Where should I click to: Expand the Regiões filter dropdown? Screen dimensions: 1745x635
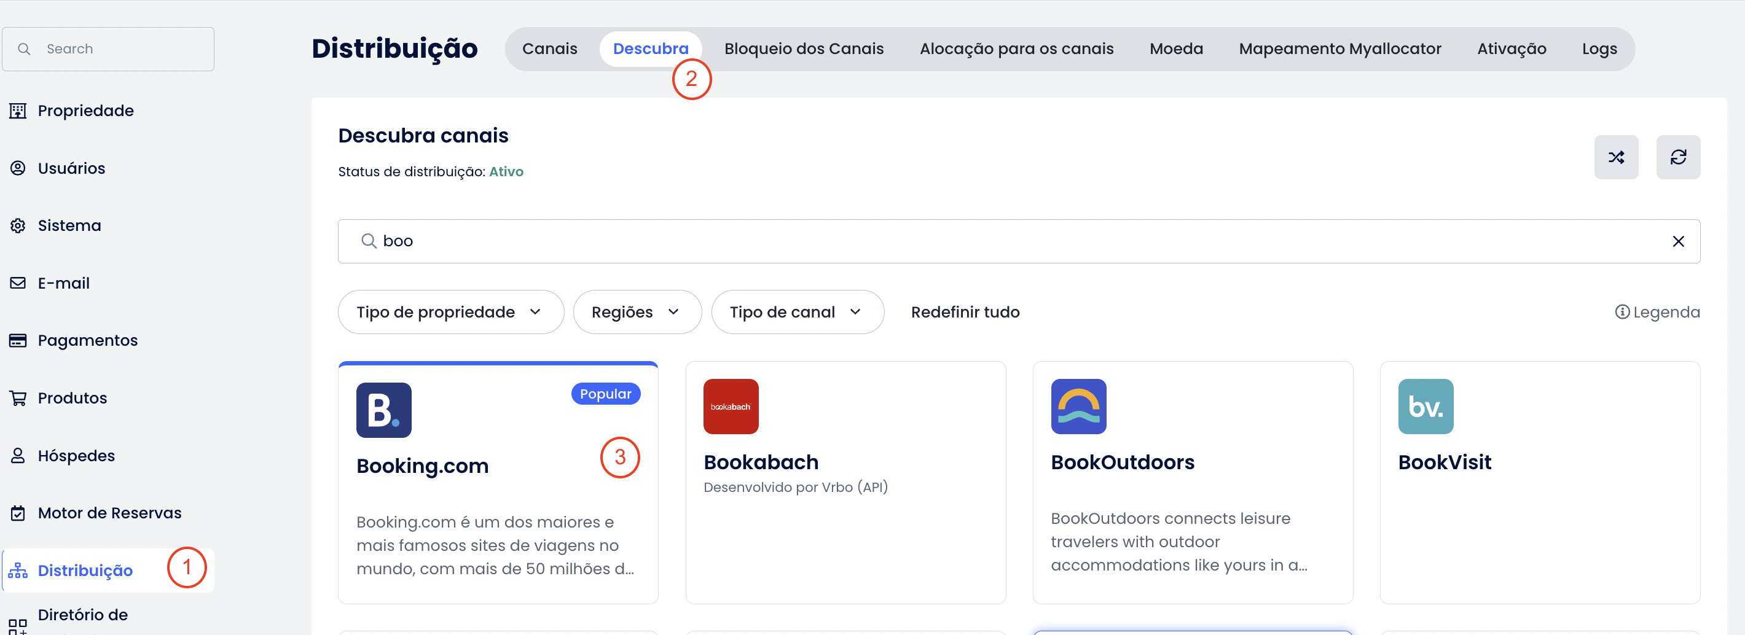pyautogui.click(x=637, y=312)
